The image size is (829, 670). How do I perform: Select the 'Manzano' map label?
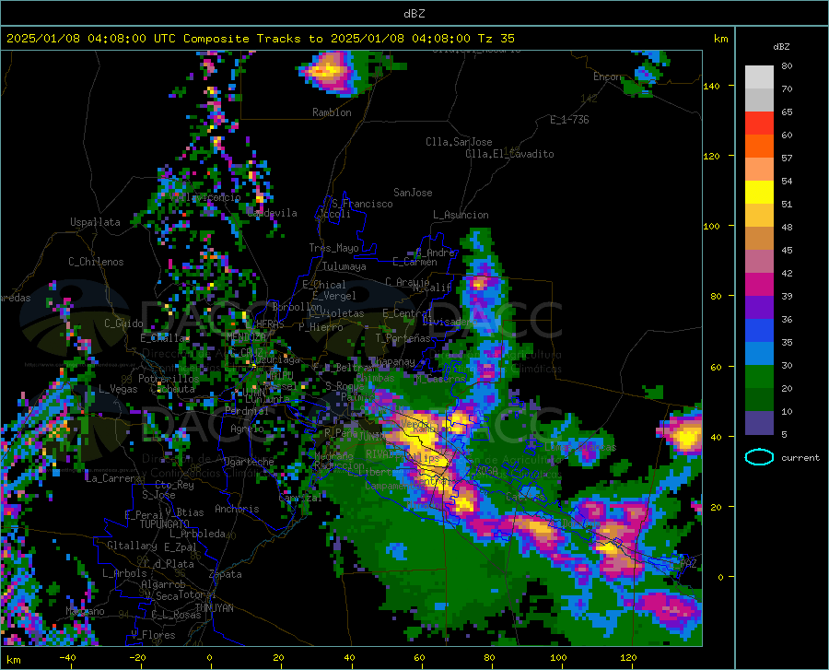(x=85, y=611)
